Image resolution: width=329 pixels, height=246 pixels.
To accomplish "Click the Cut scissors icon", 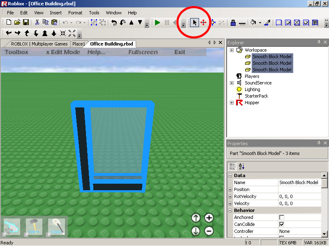I will [37, 23].
